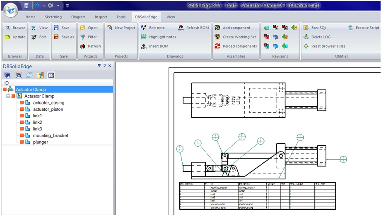Screen dimensions: 381x216
Task: Collapse the Actuator Clamp assembly node
Action: point(8,96)
